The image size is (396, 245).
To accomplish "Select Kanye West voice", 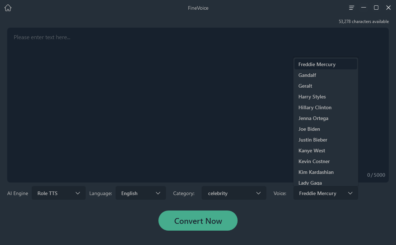I will [x=325, y=151].
